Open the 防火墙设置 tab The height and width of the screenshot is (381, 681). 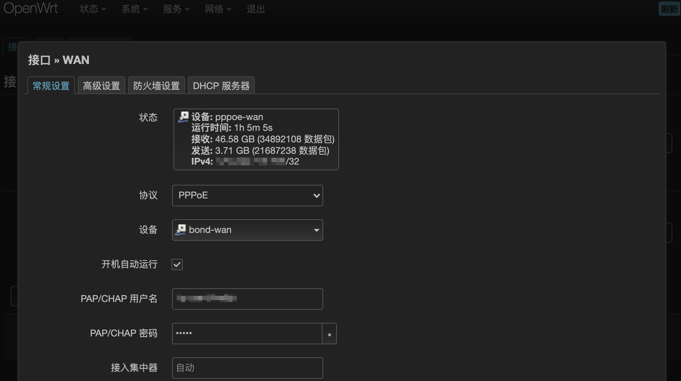[156, 86]
